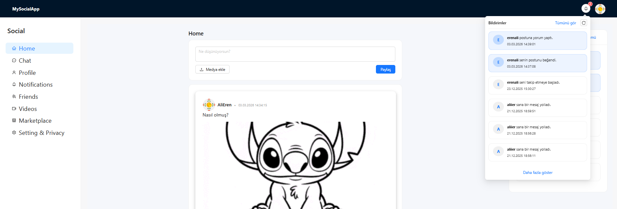
Task: Open the Stitch drawing post image
Action: [295, 165]
